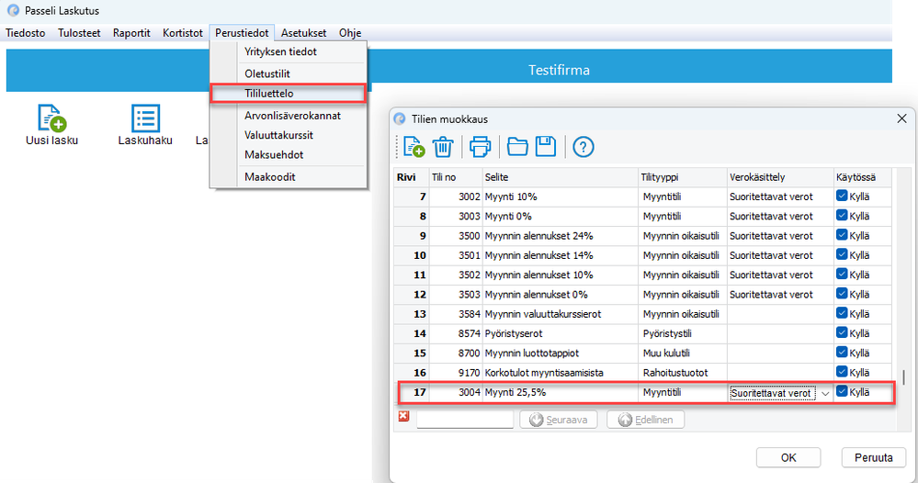Open Verokäsittely dropdown on row 17
The height and width of the screenshot is (483, 918).
point(825,394)
